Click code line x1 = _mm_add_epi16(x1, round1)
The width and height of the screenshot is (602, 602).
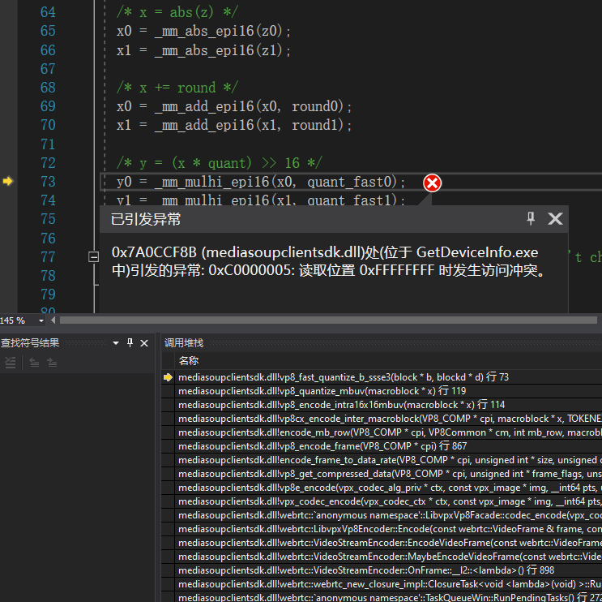pyautogui.click(x=234, y=125)
